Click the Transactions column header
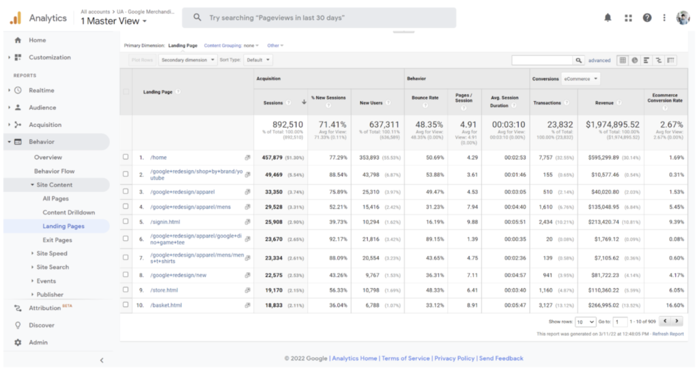 (x=547, y=102)
